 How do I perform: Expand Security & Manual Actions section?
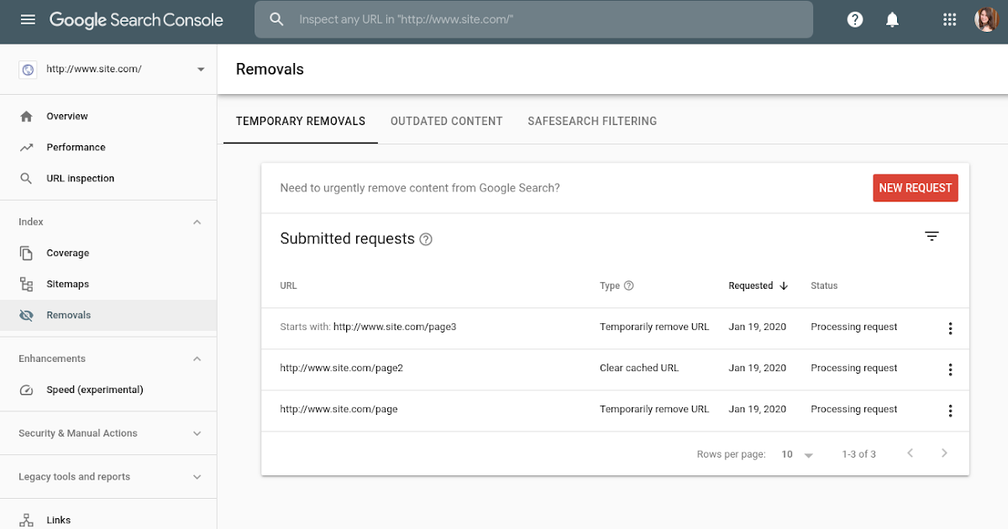197,434
